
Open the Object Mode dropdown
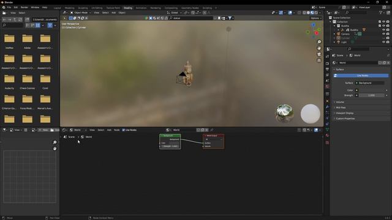(80, 13)
